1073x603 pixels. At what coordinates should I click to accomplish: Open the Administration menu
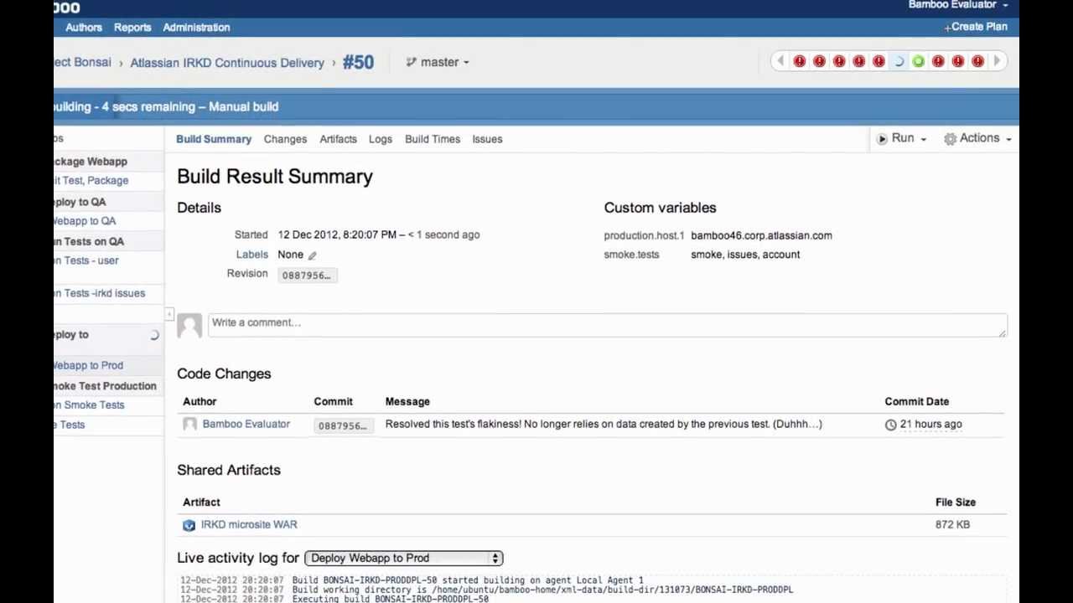(x=196, y=27)
